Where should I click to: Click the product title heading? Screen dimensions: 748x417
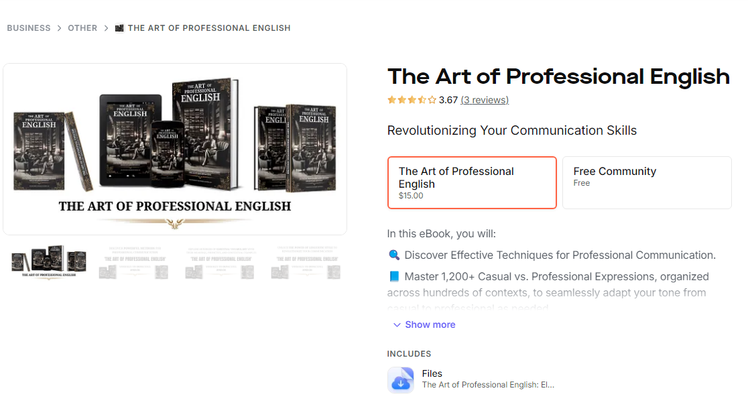(x=558, y=76)
